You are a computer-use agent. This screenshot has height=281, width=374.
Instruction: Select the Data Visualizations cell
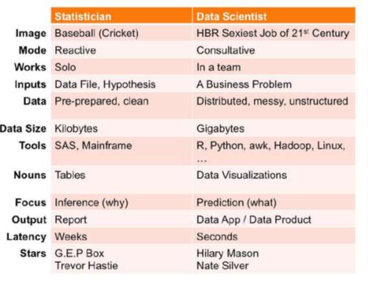coord(274,179)
